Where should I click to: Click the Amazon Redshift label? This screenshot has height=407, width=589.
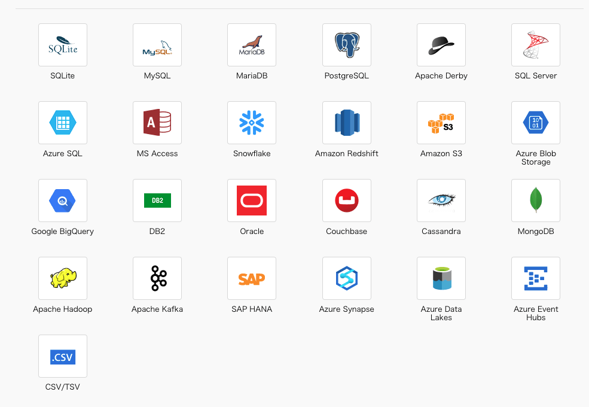347,153
